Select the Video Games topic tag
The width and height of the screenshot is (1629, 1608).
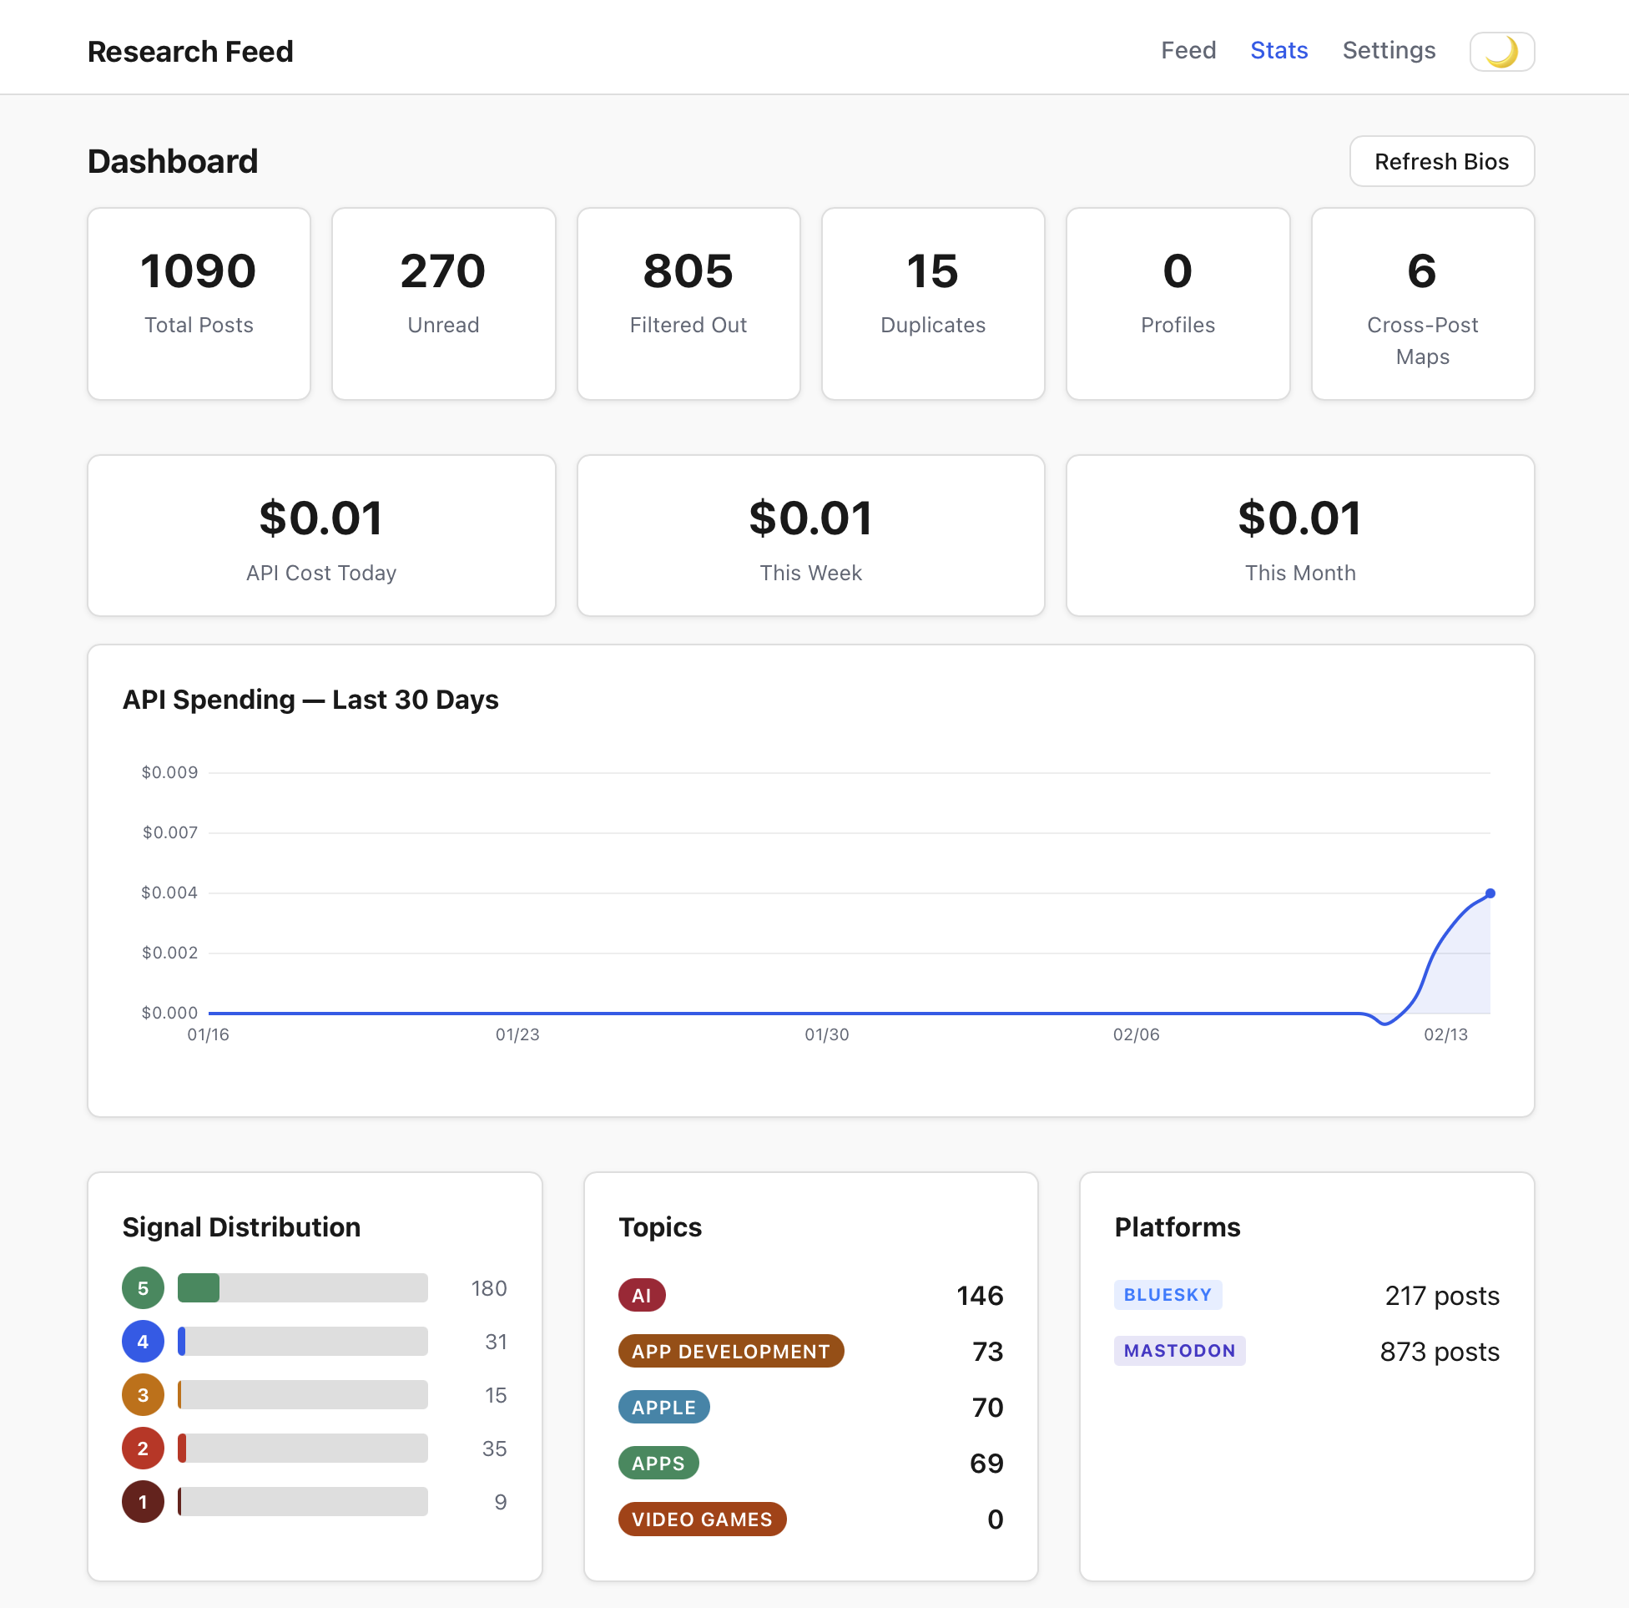click(x=702, y=1519)
